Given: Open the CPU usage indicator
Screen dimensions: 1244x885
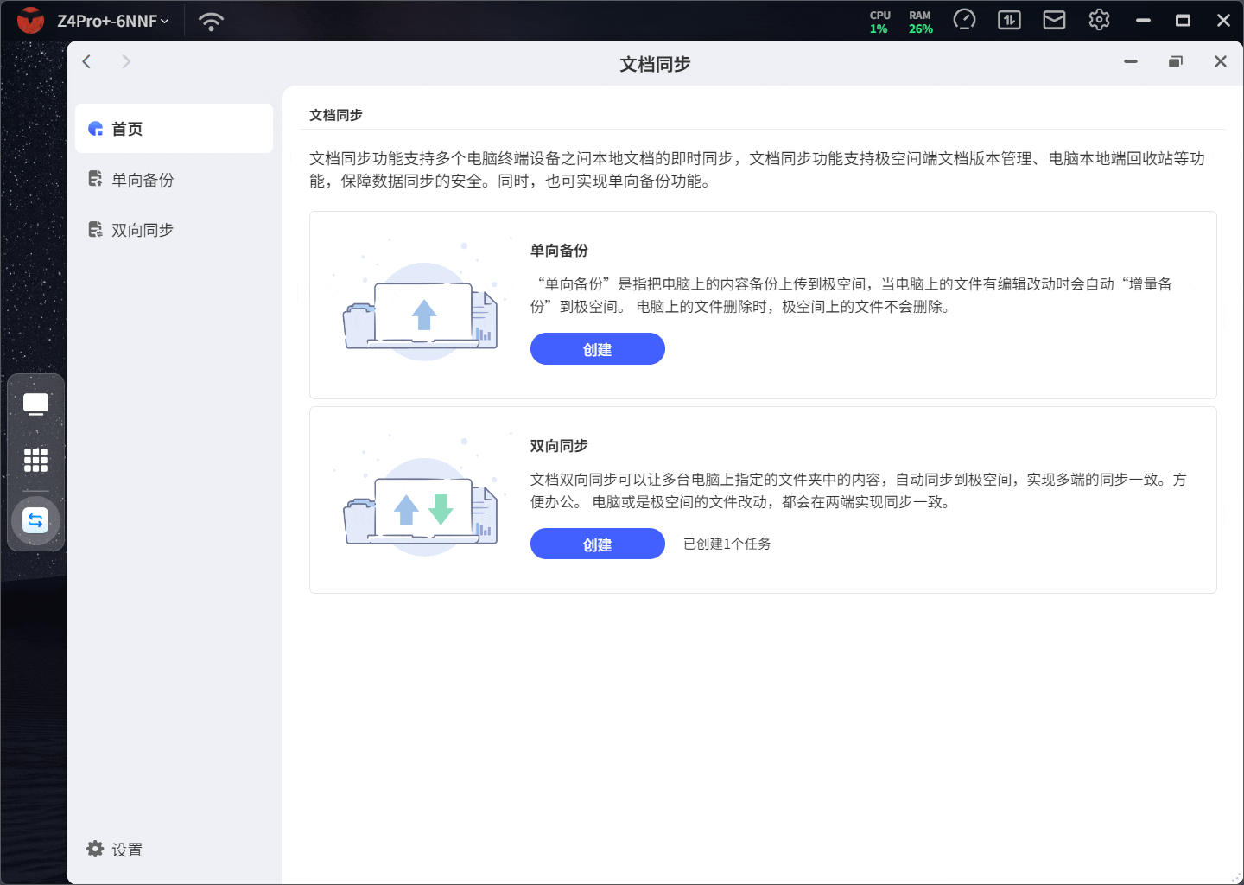Looking at the screenshot, I should point(879,22).
